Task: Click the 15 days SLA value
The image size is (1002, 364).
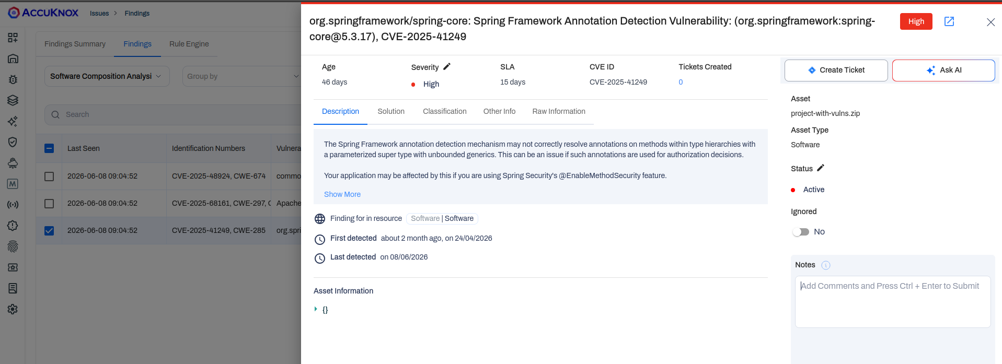Action: pyautogui.click(x=513, y=82)
